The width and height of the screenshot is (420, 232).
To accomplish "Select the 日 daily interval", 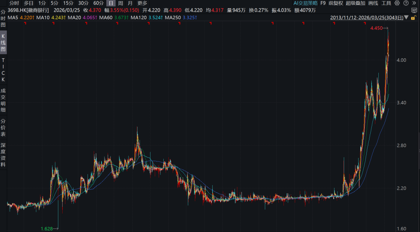I will pos(111,3).
